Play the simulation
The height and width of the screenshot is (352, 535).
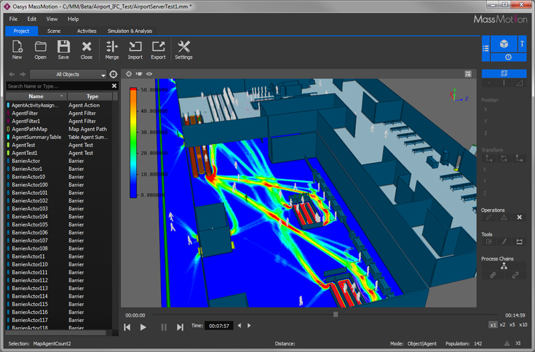point(143,327)
